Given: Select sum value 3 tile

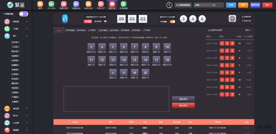Looking at the screenshot, I should pyautogui.click(x=91, y=47).
